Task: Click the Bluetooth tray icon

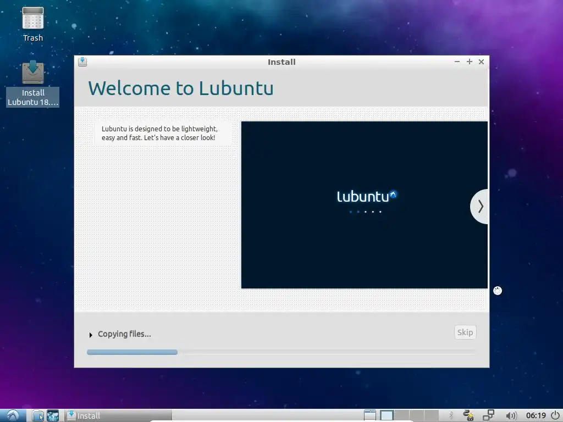Action: pyautogui.click(x=451, y=415)
